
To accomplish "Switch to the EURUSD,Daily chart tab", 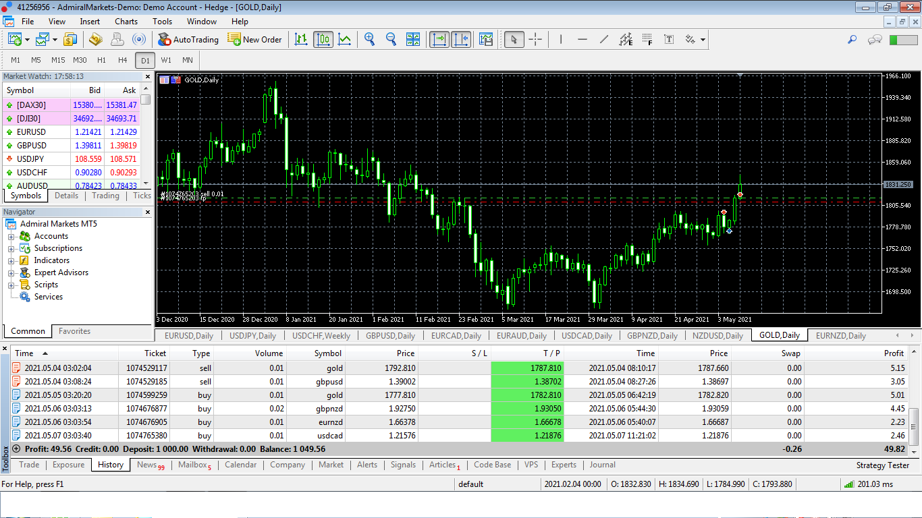I will click(x=189, y=335).
